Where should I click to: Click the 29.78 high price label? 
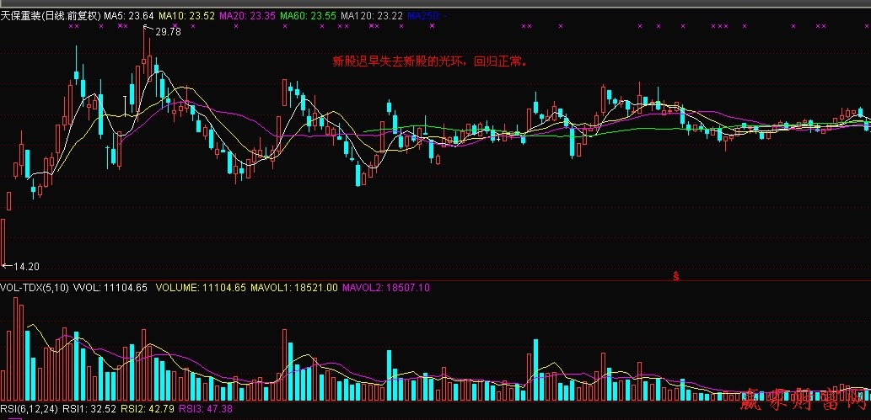click(168, 31)
